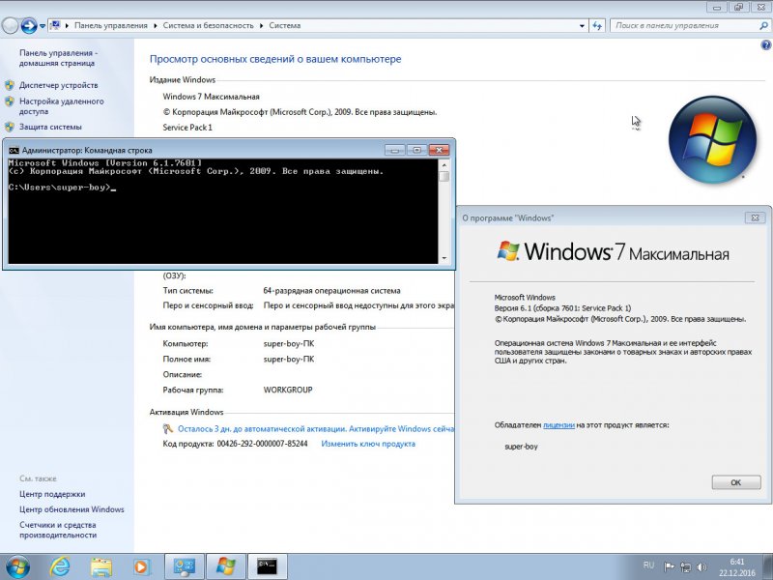Click Изменить ключ продукта link
The height and width of the screenshot is (580, 773).
[368, 444]
